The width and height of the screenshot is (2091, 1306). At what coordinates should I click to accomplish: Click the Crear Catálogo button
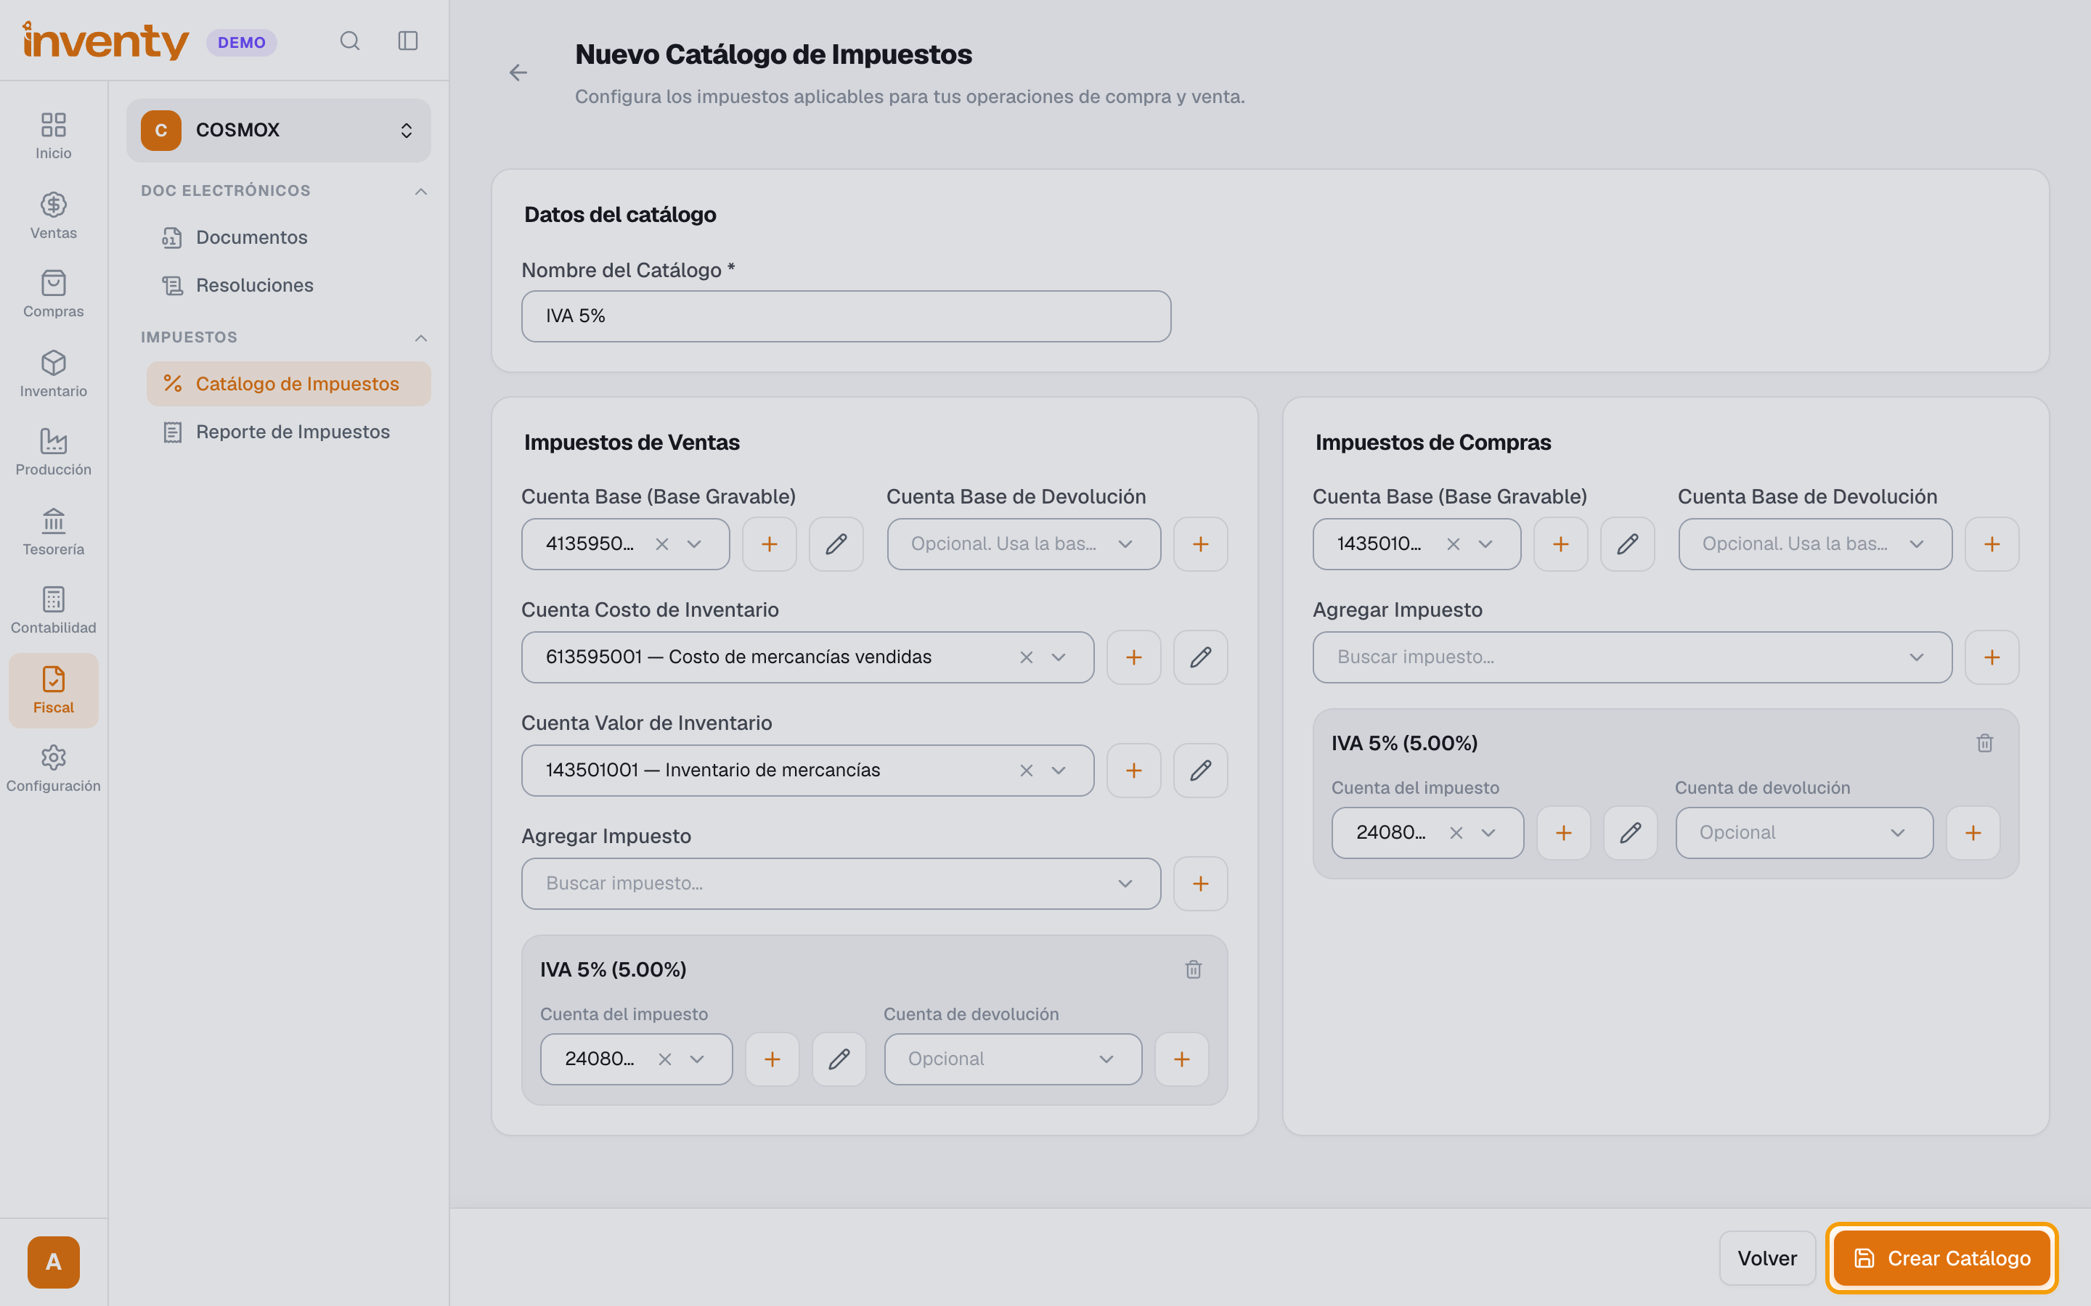[1941, 1259]
